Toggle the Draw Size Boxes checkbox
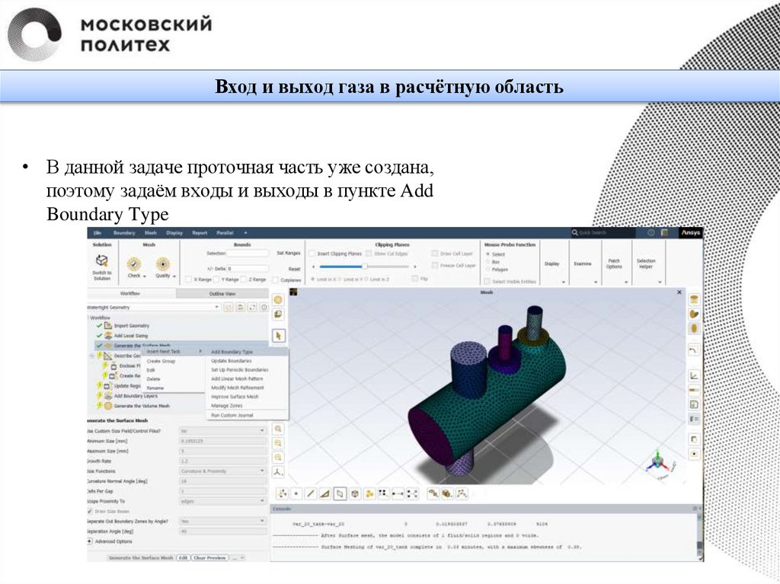Image resolution: width=780 pixels, height=584 pixels. tap(90, 512)
